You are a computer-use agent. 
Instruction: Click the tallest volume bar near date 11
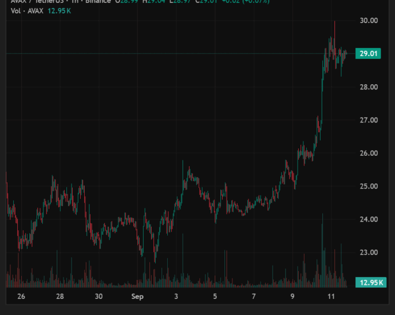(322, 250)
